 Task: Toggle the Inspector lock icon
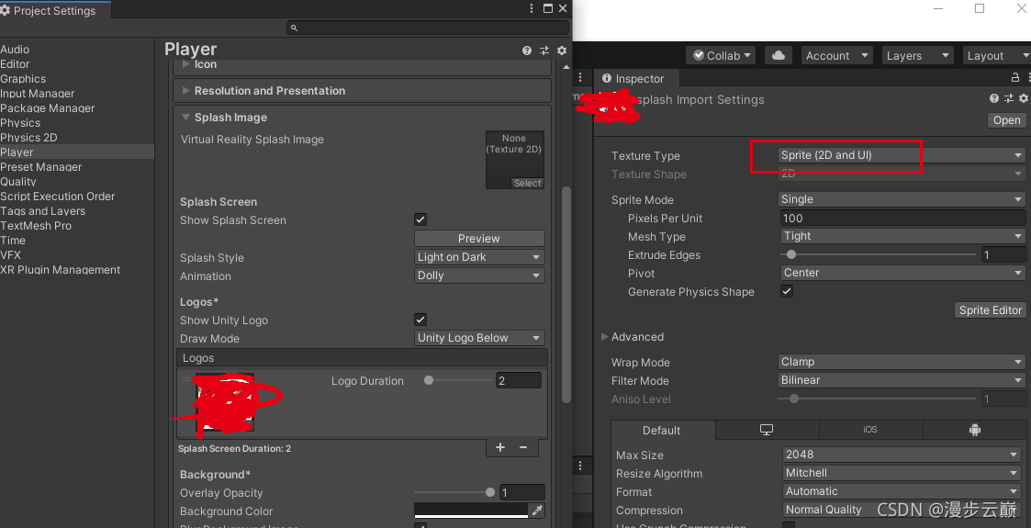click(1015, 77)
